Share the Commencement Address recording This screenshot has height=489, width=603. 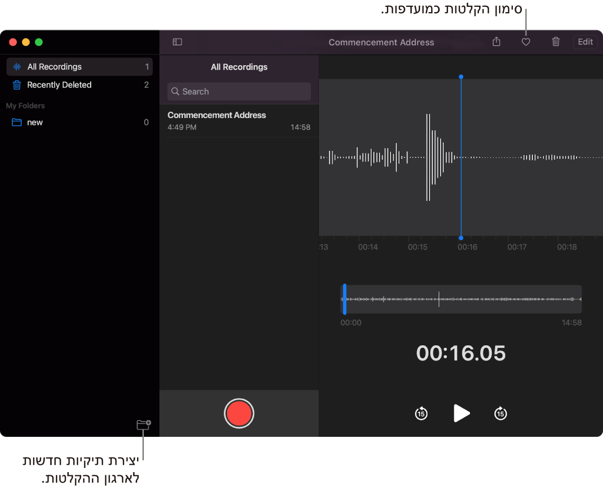(x=497, y=42)
